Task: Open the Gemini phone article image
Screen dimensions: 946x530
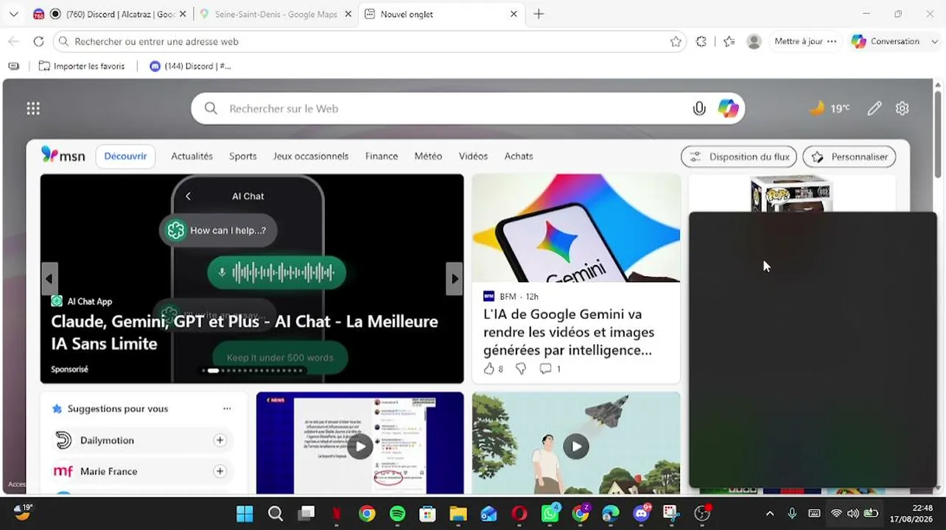Action: point(576,228)
